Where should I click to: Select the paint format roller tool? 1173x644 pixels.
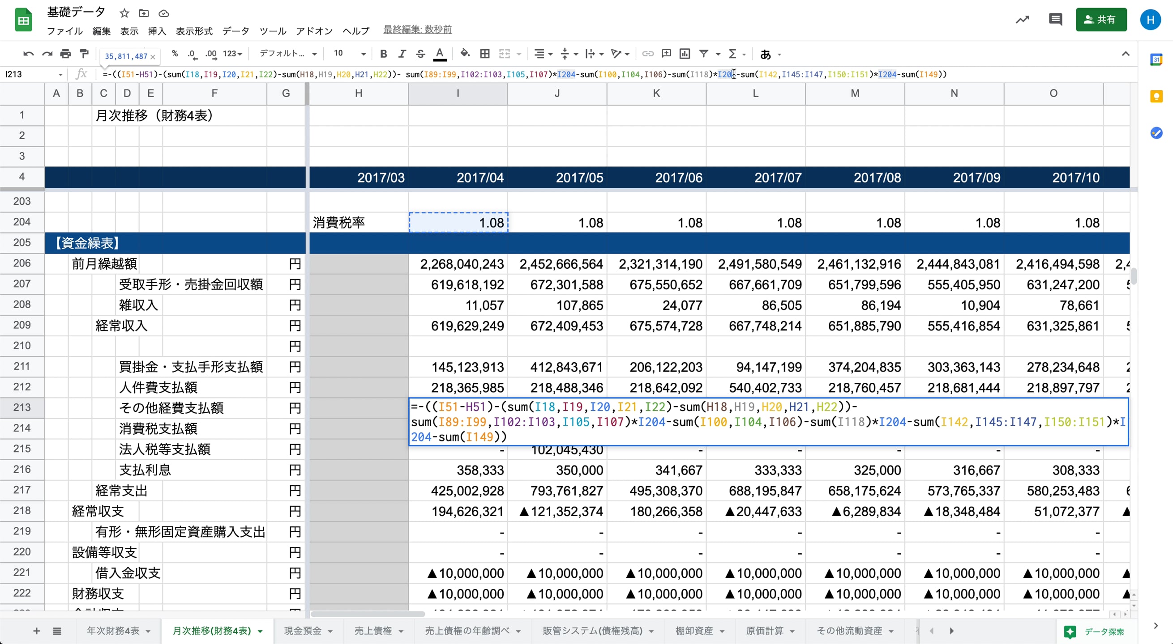[84, 54]
